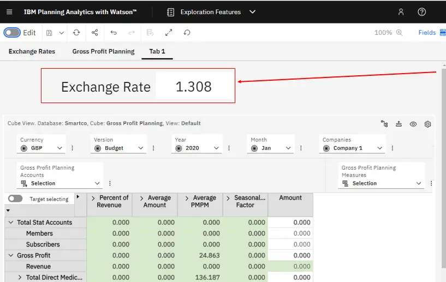The height and width of the screenshot is (282, 446).
Task: Click the cube tree hierarchy icon
Action: pos(384,124)
